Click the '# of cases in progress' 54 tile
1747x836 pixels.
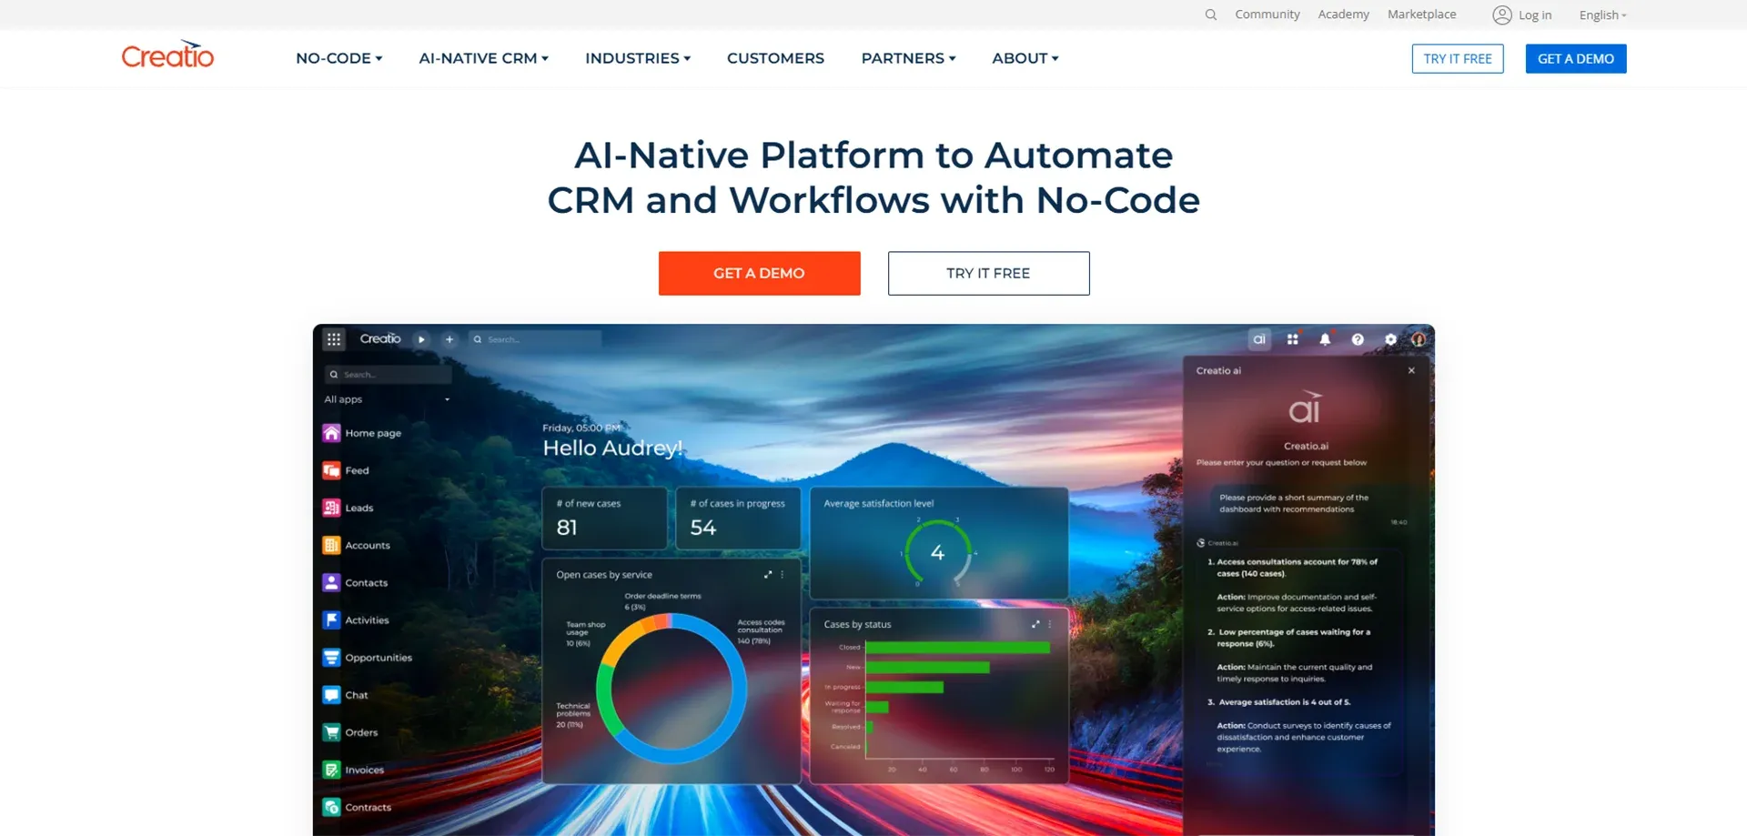click(738, 519)
